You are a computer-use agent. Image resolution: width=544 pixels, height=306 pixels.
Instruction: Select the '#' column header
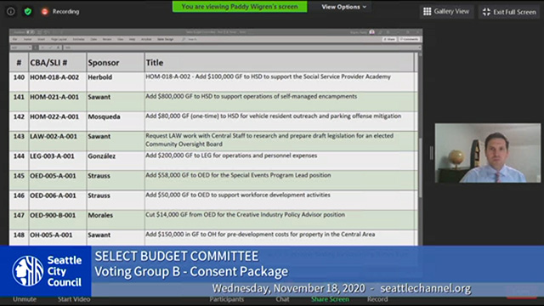(x=19, y=62)
